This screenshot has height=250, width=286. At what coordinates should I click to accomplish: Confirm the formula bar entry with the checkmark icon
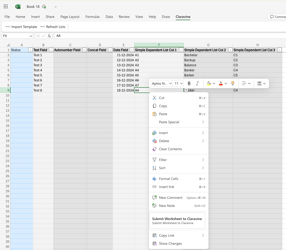[x=44, y=36]
